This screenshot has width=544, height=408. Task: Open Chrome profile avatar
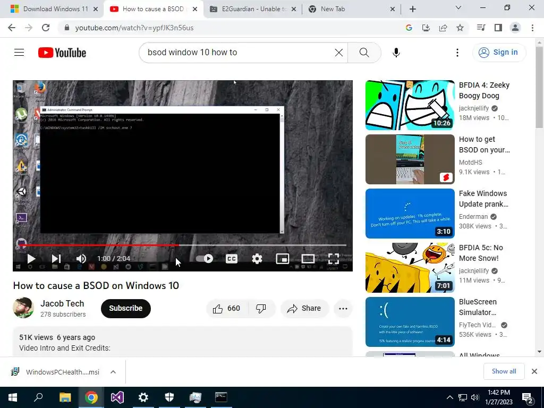click(515, 28)
